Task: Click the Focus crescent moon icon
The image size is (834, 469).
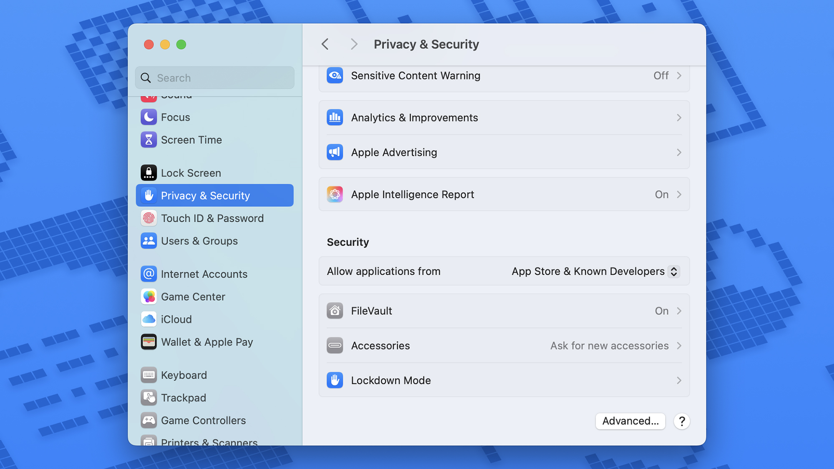Action: pyautogui.click(x=149, y=117)
